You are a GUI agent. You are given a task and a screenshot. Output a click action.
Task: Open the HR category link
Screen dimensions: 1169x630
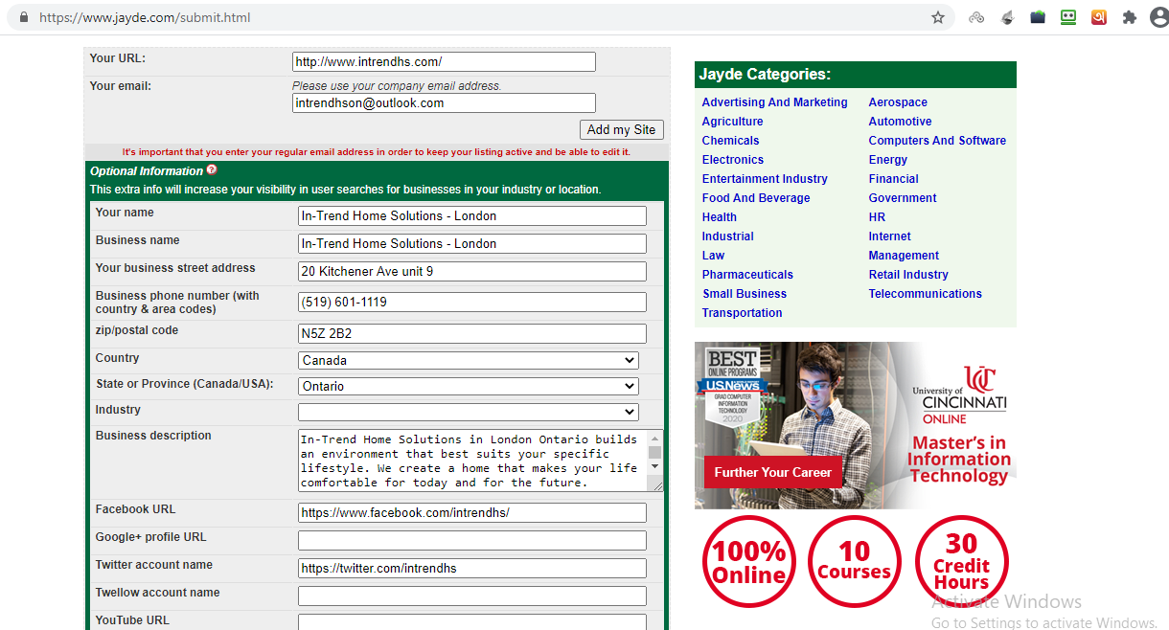click(x=877, y=217)
